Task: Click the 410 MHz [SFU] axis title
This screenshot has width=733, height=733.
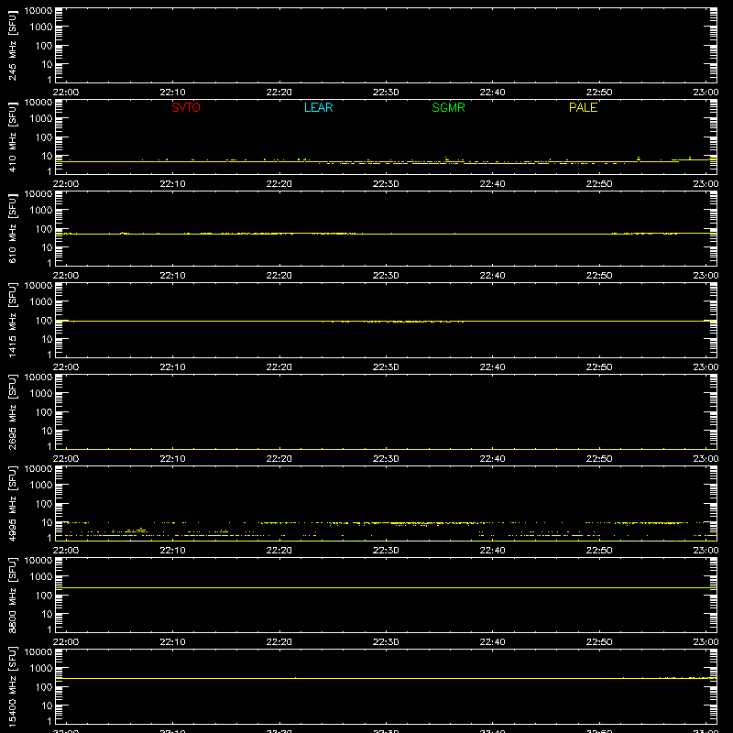Action: 13,137
